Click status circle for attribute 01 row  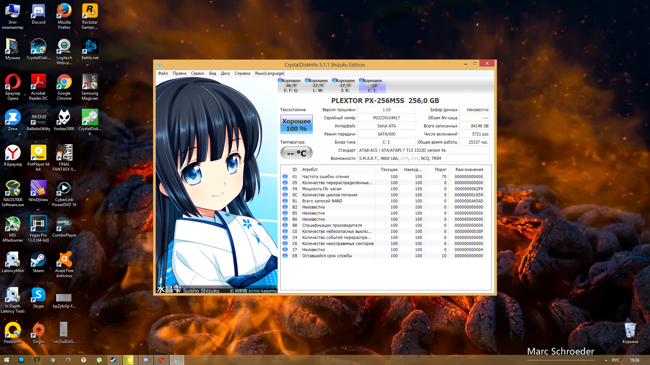pos(285,177)
